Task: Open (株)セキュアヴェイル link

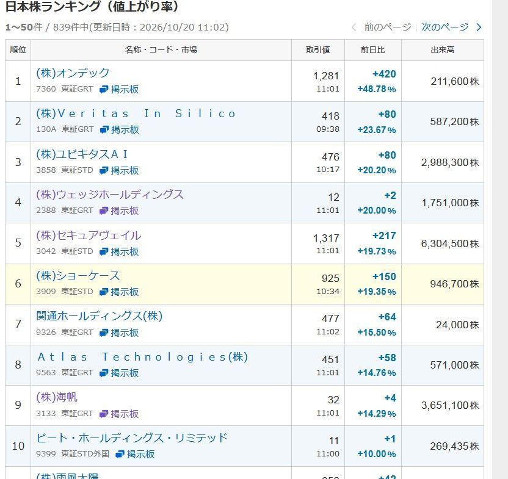Action: (x=89, y=235)
